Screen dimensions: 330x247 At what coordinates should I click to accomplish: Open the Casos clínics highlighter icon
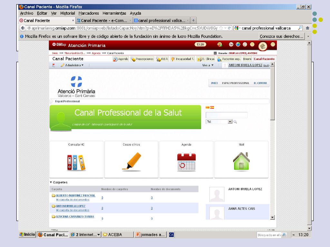[131, 162]
